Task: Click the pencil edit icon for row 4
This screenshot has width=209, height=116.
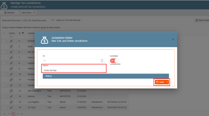Action: 11,41
